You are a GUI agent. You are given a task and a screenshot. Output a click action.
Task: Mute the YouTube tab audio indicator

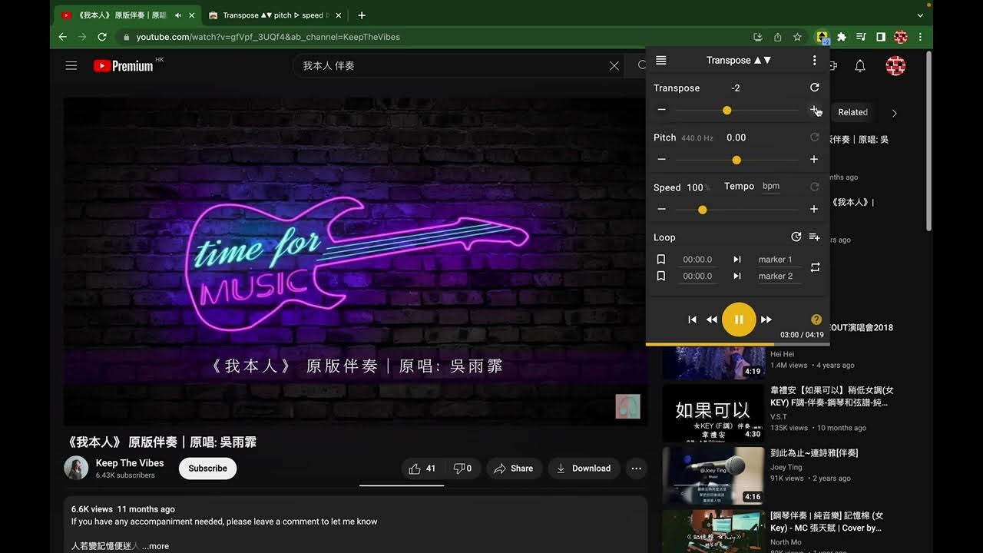(178, 15)
